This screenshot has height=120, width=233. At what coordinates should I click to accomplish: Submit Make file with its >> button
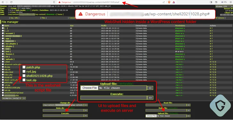click(189, 110)
